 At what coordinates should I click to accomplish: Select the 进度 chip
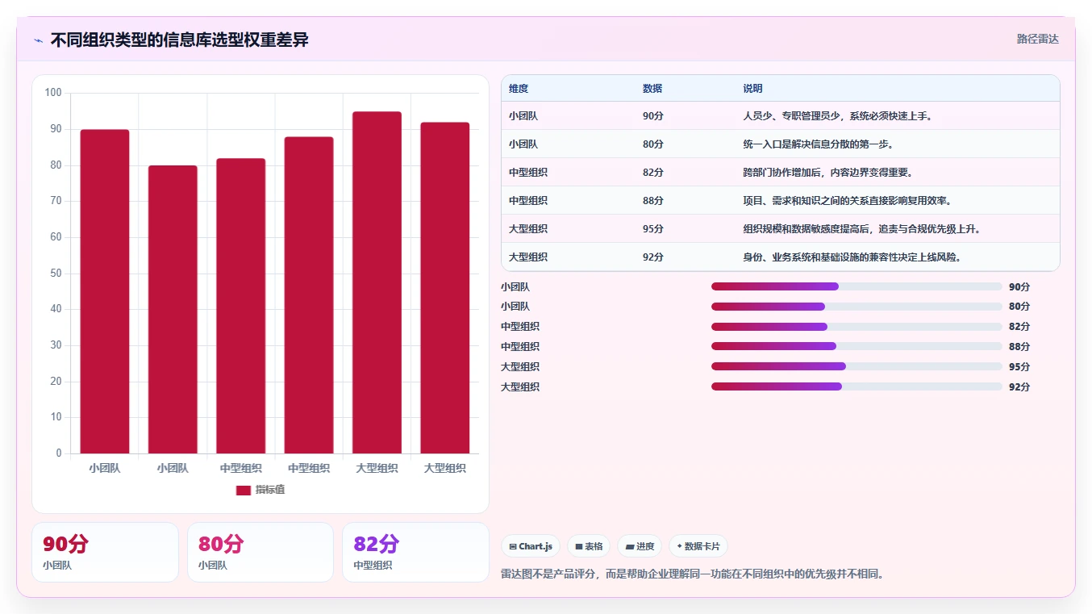pyautogui.click(x=640, y=546)
